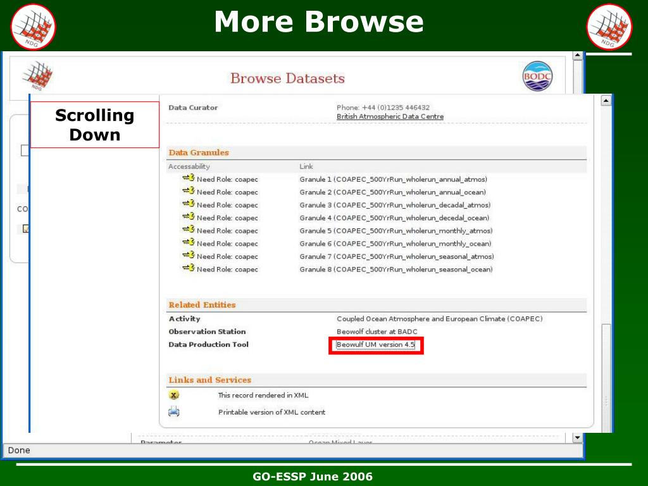648x486 pixels.
Task: Click the down arrow of the back browser's scrollbar
Action: [577, 438]
